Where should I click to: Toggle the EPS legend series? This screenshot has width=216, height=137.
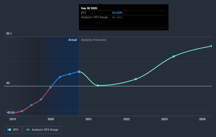pyautogui.click(x=13, y=130)
